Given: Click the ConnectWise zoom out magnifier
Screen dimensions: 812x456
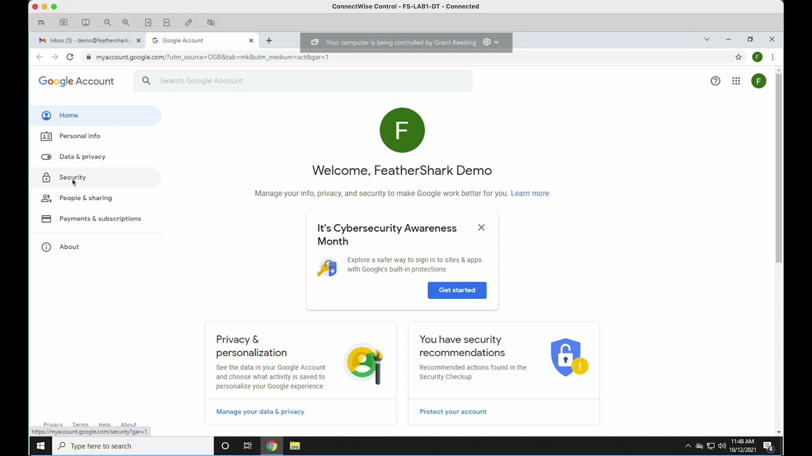Looking at the screenshot, I should 107,22.
